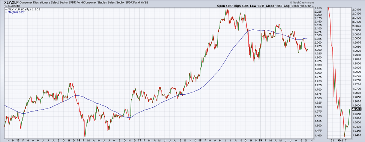Viewport: 365px width, 142px height.
Task: Click the 1.450 price axis label
Action: pyautogui.click(x=318, y=136)
